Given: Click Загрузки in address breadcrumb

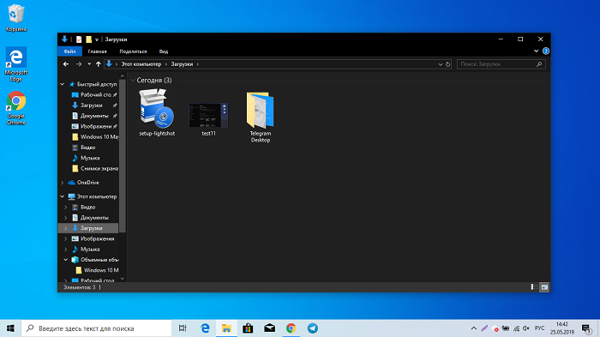Looking at the screenshot, I should [182, 64].
